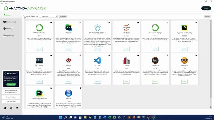Viewport: 214px width, 120px height.
Task: Launch VS Code
Action: (x=97, y=82)
